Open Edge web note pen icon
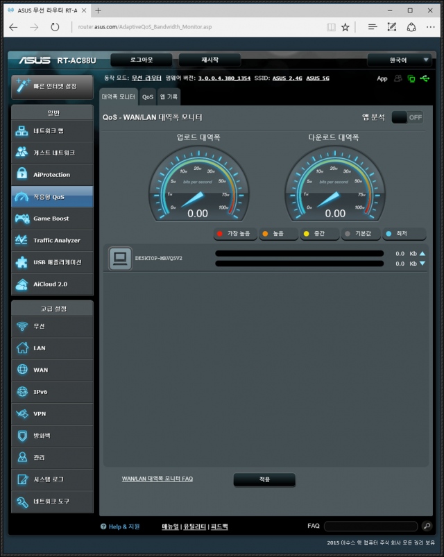This screenshot has width=444, height=557. (391, 27)
